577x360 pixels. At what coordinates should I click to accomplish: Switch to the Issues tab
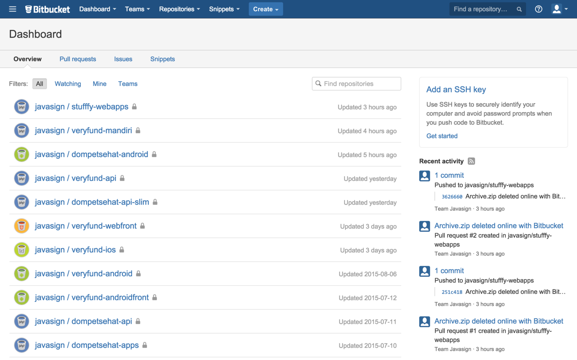[x=123, y=59]
